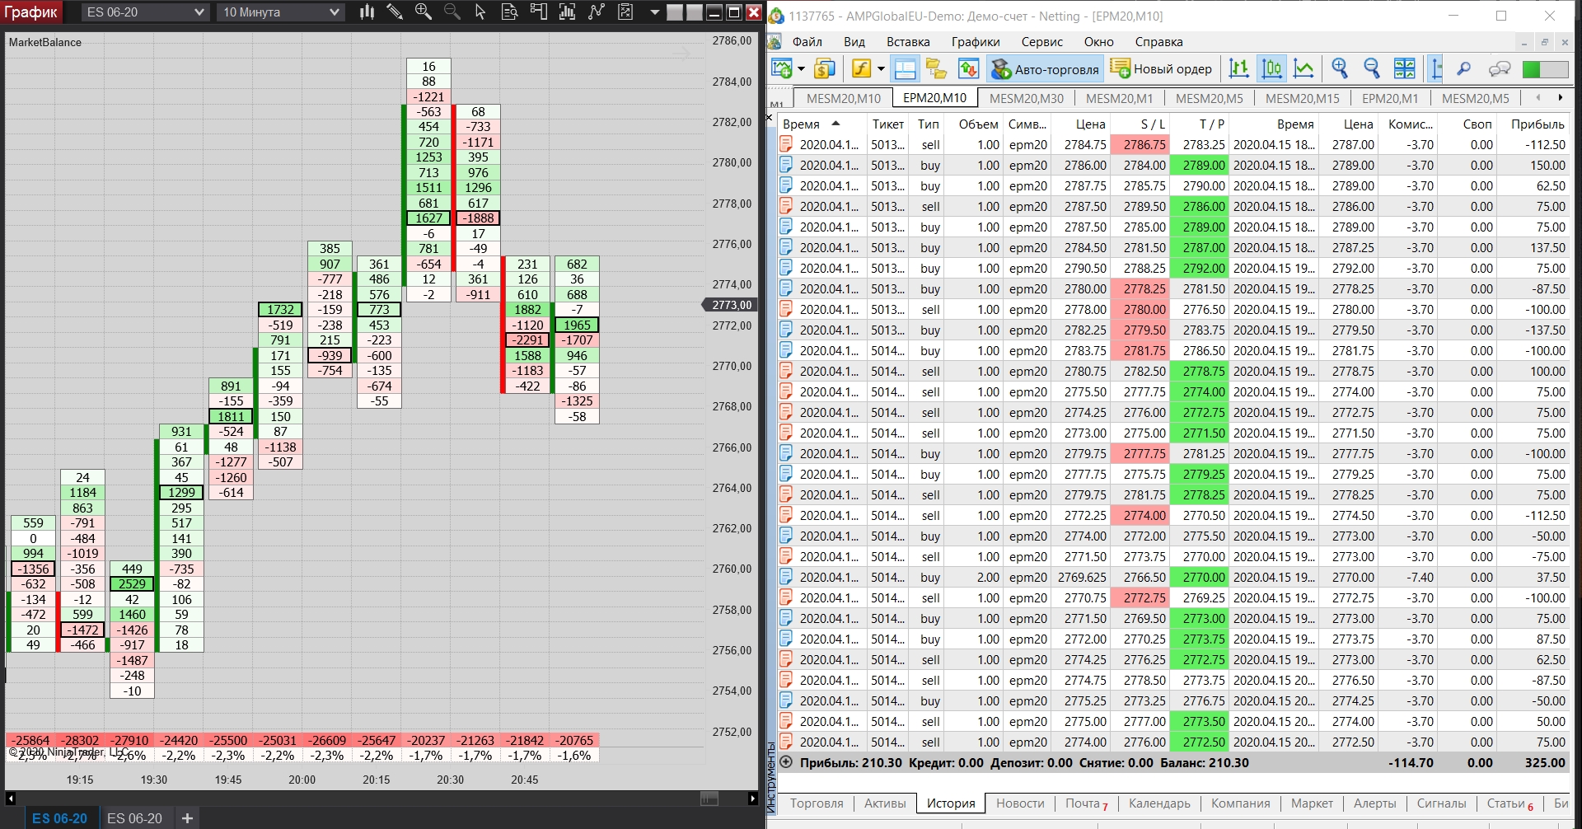This screenshot has width=1582, height=829.
Task: Open the strategies icon in NinjaTrader toolbar
Action: click(596, 12)
